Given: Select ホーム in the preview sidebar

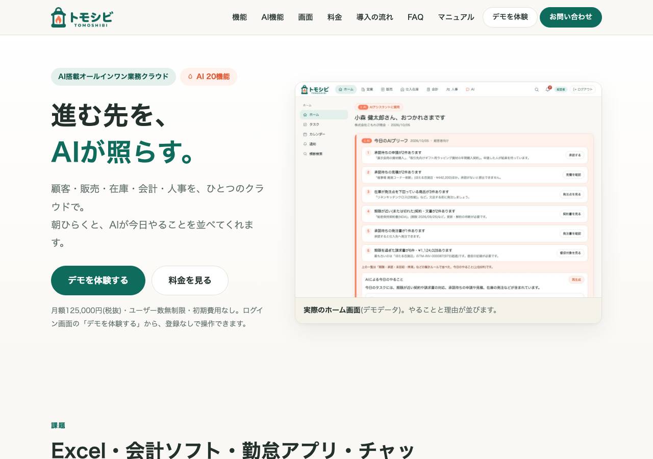Looking at the screenshot, I should 324,115.
